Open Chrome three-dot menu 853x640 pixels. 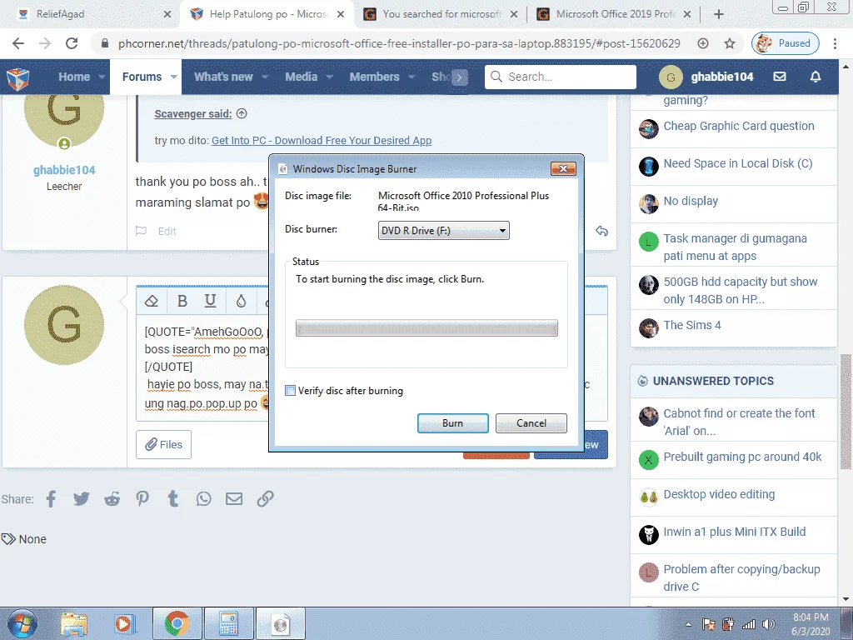pyautogui.click(x=835, y=43)
